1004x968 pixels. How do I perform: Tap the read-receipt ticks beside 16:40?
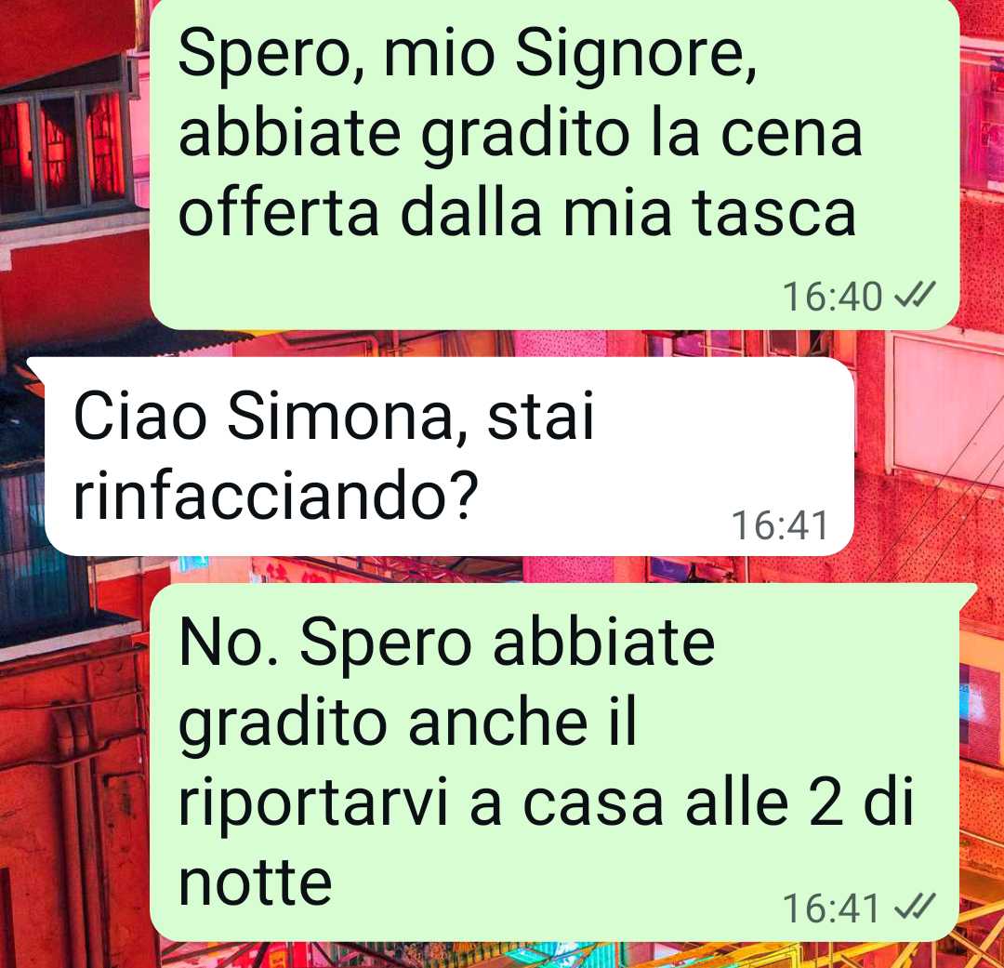915,296
